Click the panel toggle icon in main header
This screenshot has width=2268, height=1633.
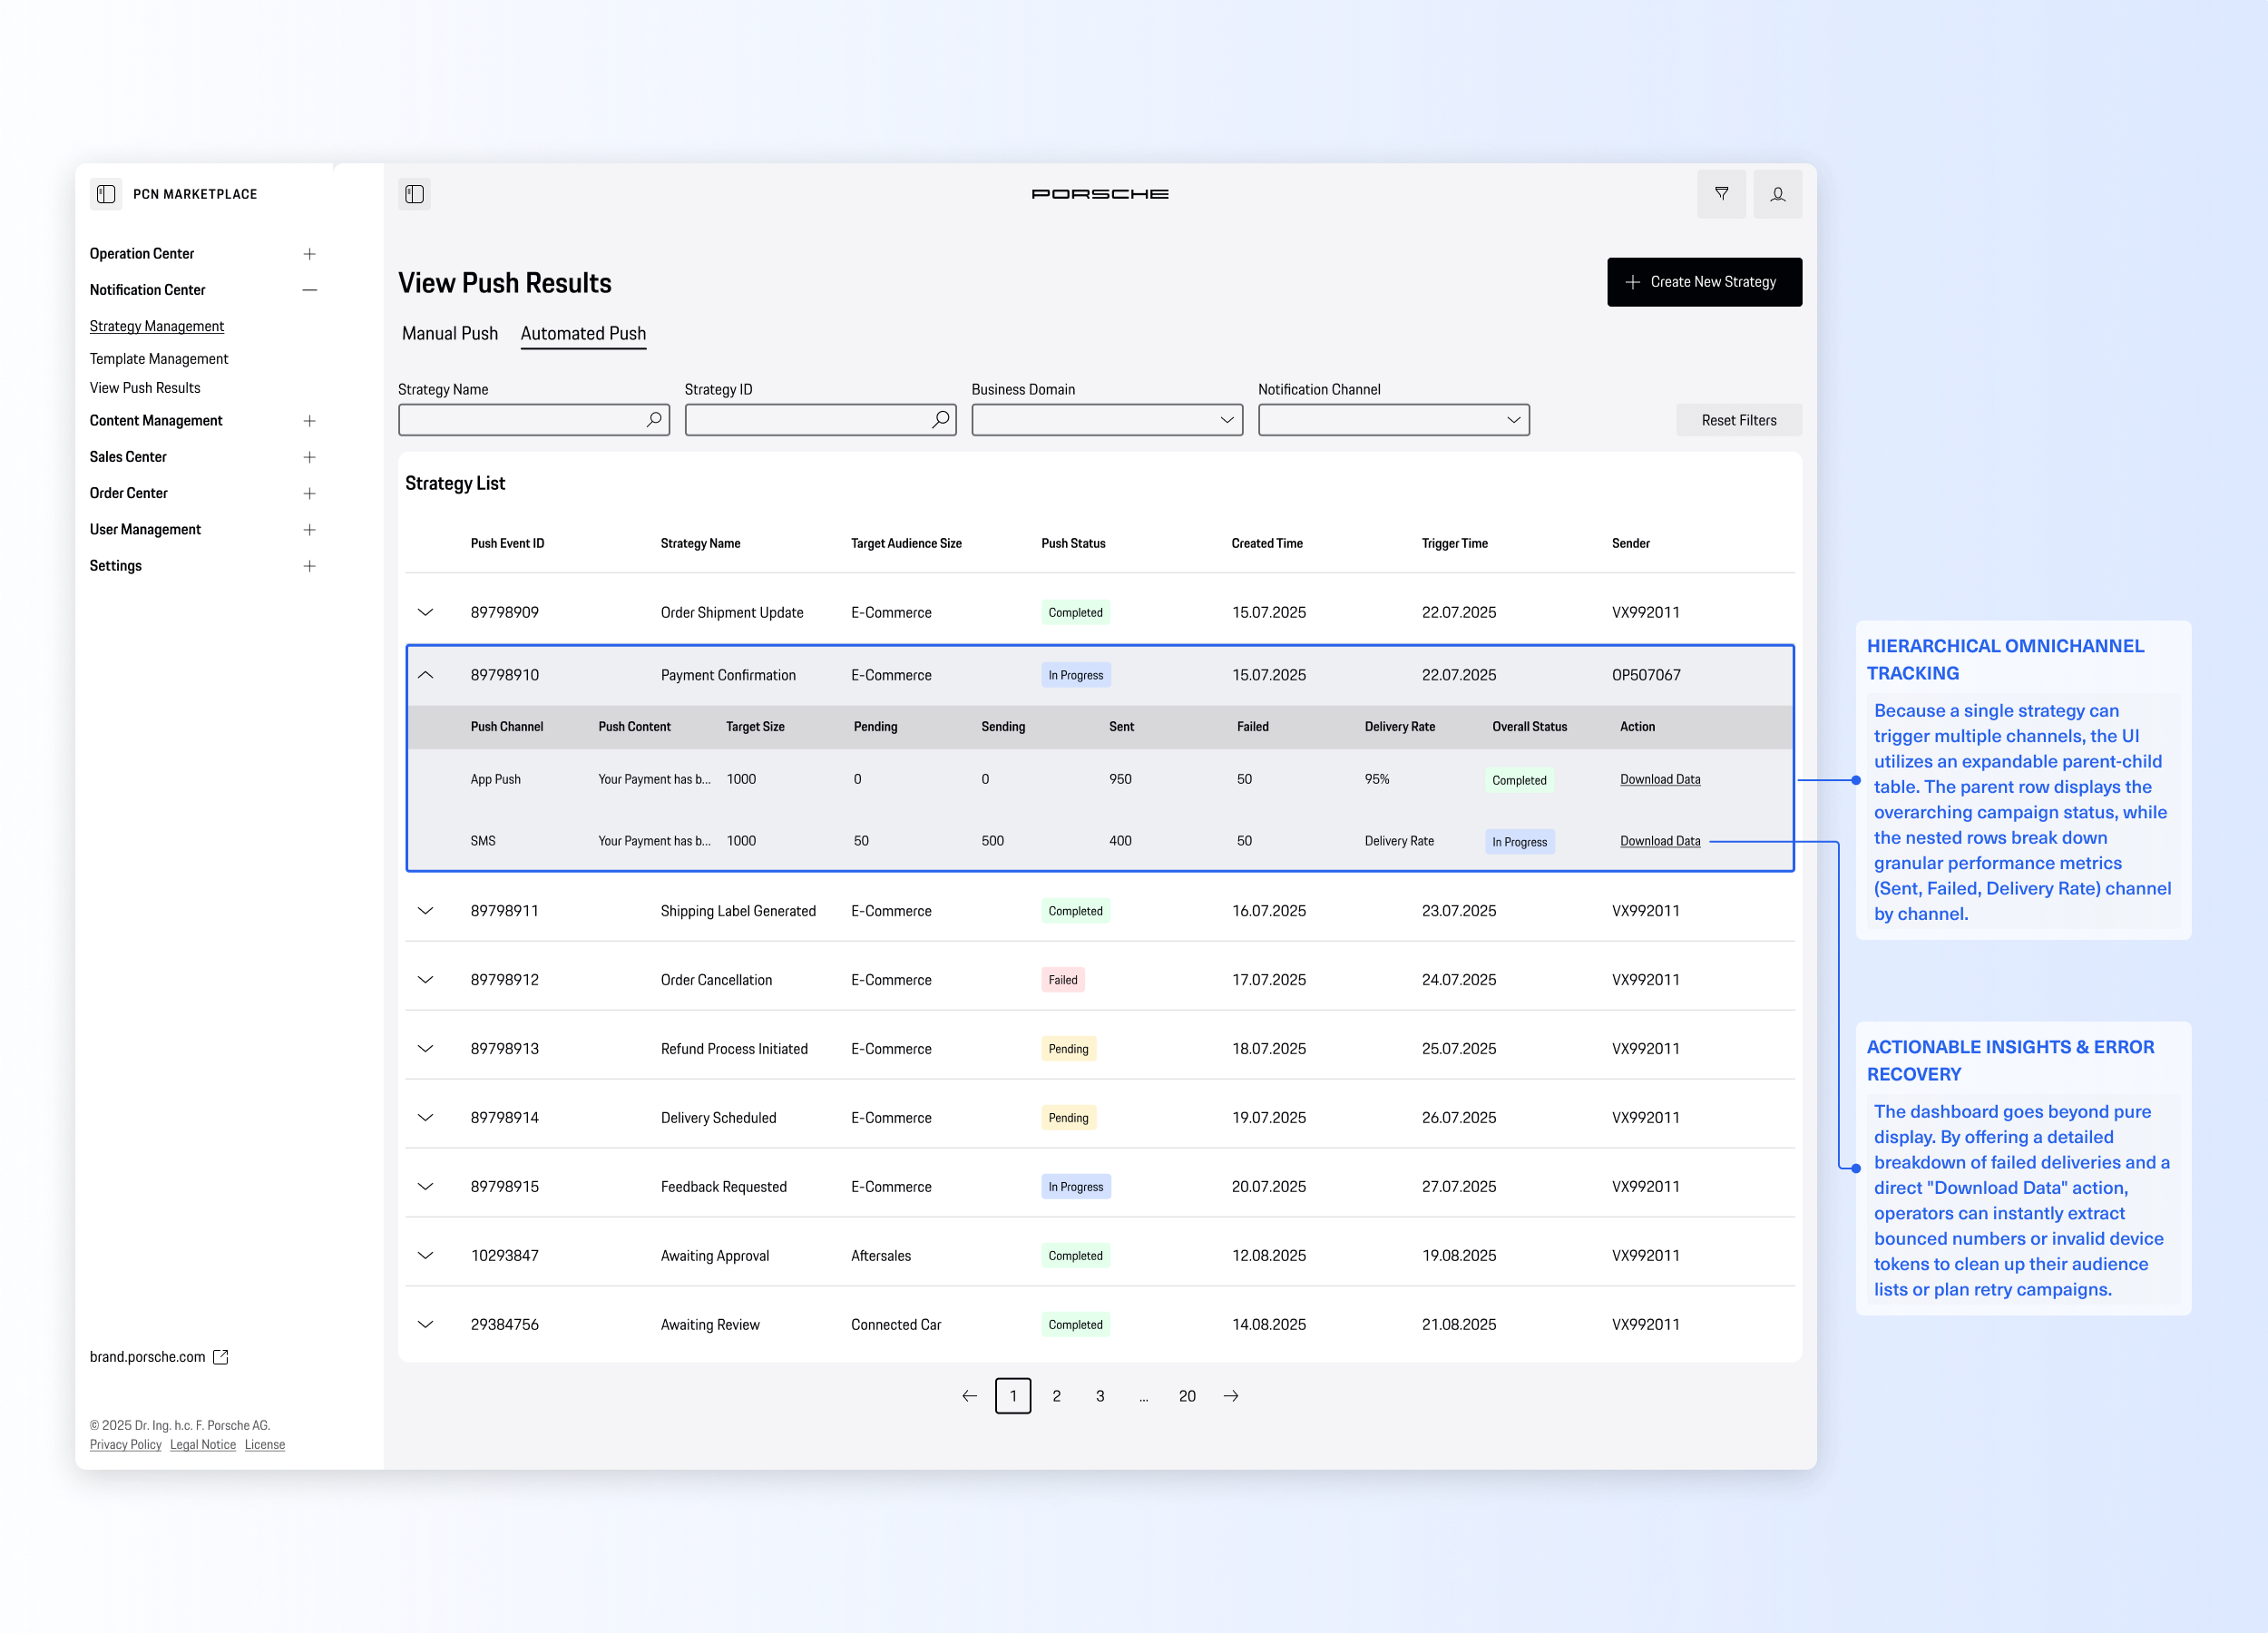click(x=414, y=194)
